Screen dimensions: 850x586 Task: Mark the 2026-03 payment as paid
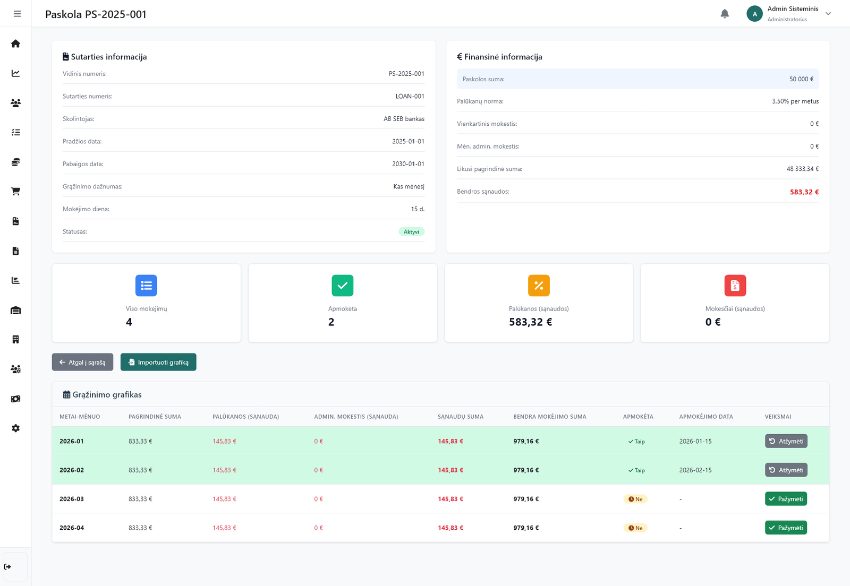(x=786, y=499)
